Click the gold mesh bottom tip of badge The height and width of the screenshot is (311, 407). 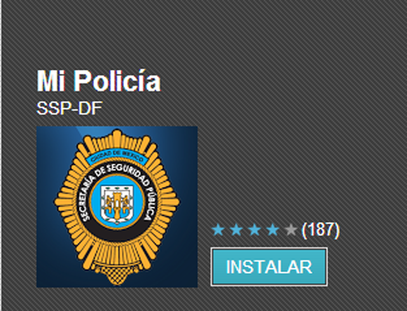(x=117, y=275)
